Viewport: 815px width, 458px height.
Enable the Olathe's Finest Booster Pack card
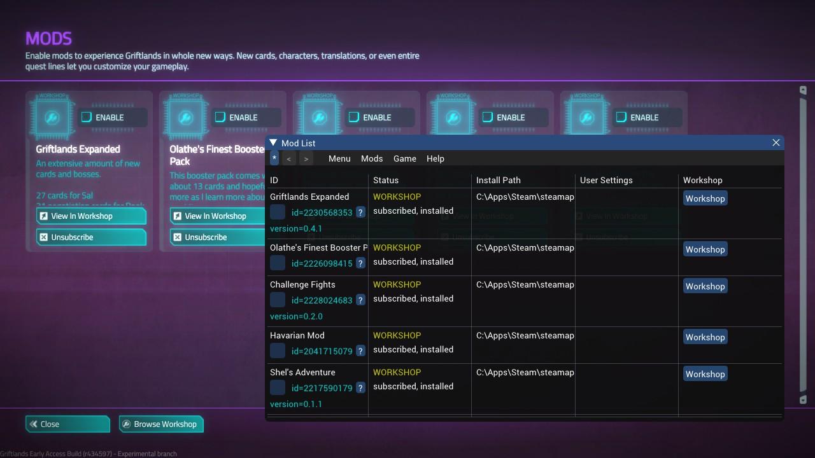(246, 117)
